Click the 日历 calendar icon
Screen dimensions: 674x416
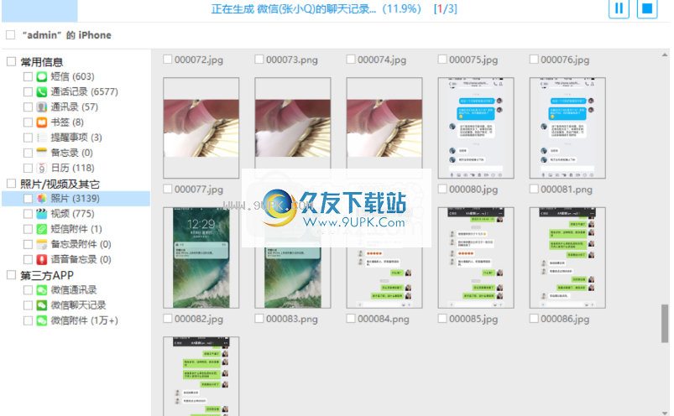tap(42, 168)
